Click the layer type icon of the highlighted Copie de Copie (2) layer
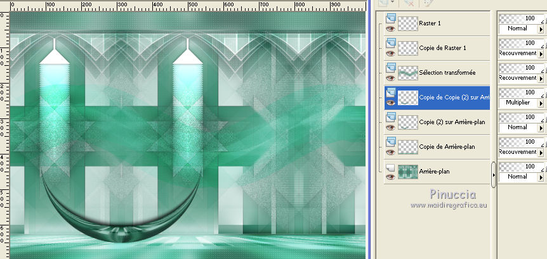 (x=391, y=92)
